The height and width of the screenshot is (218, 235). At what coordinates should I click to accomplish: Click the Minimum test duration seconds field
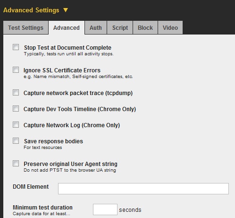pos(105,209)
